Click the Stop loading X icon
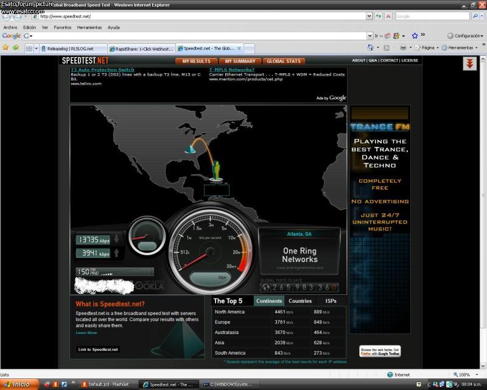The height and width of the screenshot is (390, 487). click(388, 16)
